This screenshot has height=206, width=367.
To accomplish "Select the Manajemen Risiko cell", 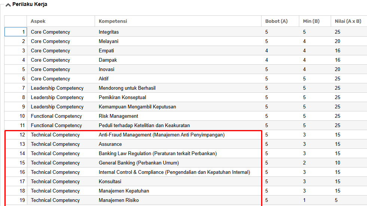I will tap(178, 200).
